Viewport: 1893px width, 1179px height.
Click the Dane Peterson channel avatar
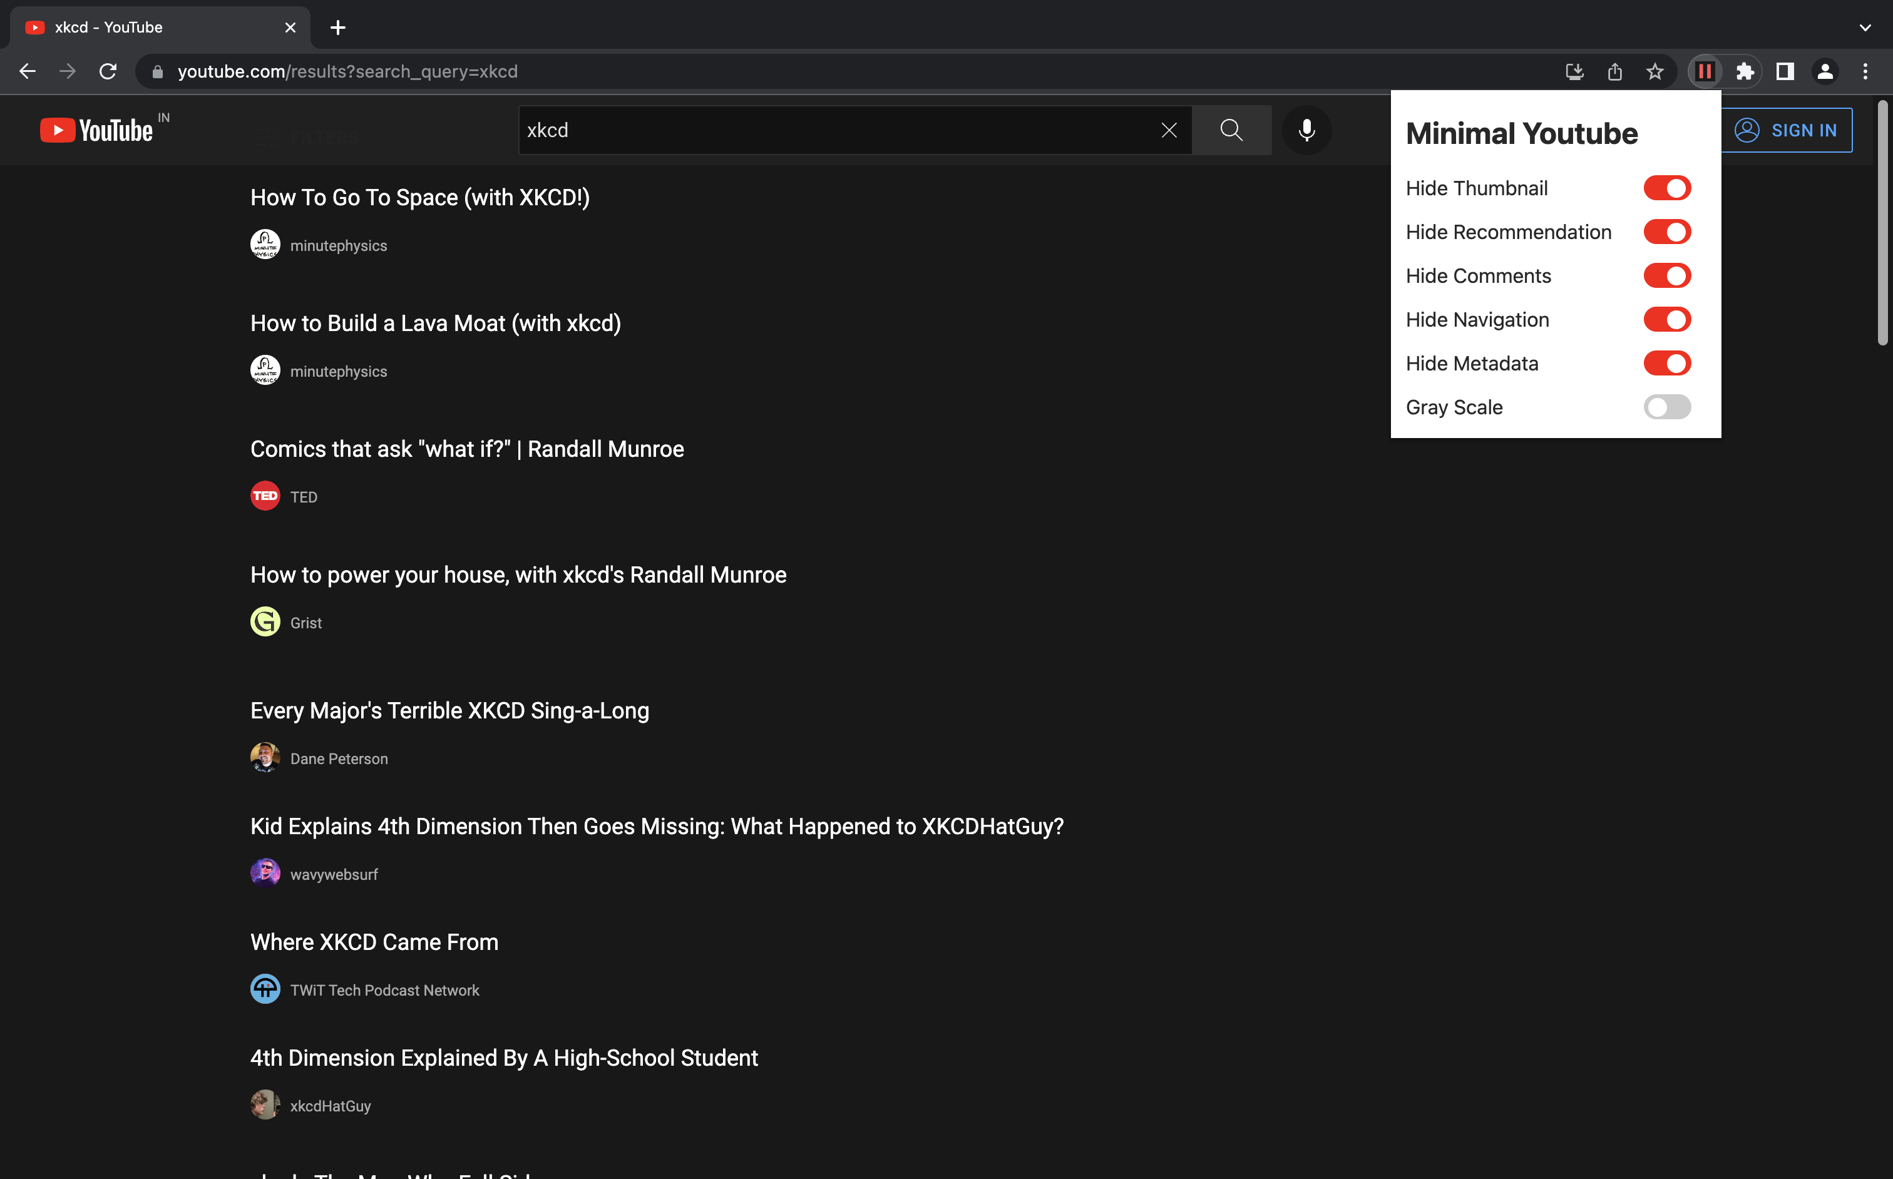pos(265,758)
